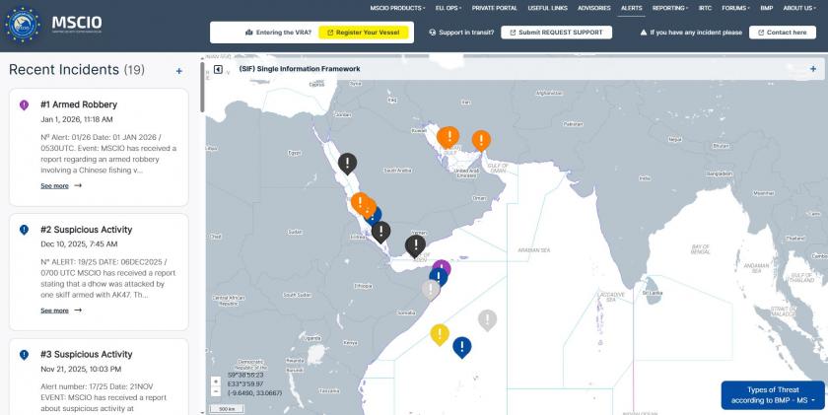Click the incidents list vertical scrollbar
The width and height of the screenshot is (828, 415).
202,87
